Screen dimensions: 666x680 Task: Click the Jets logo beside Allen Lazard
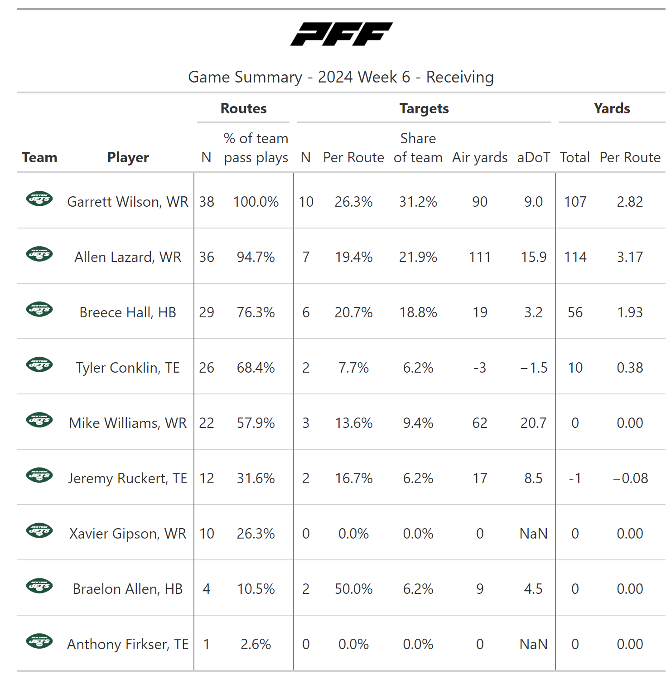click(39, 254)
